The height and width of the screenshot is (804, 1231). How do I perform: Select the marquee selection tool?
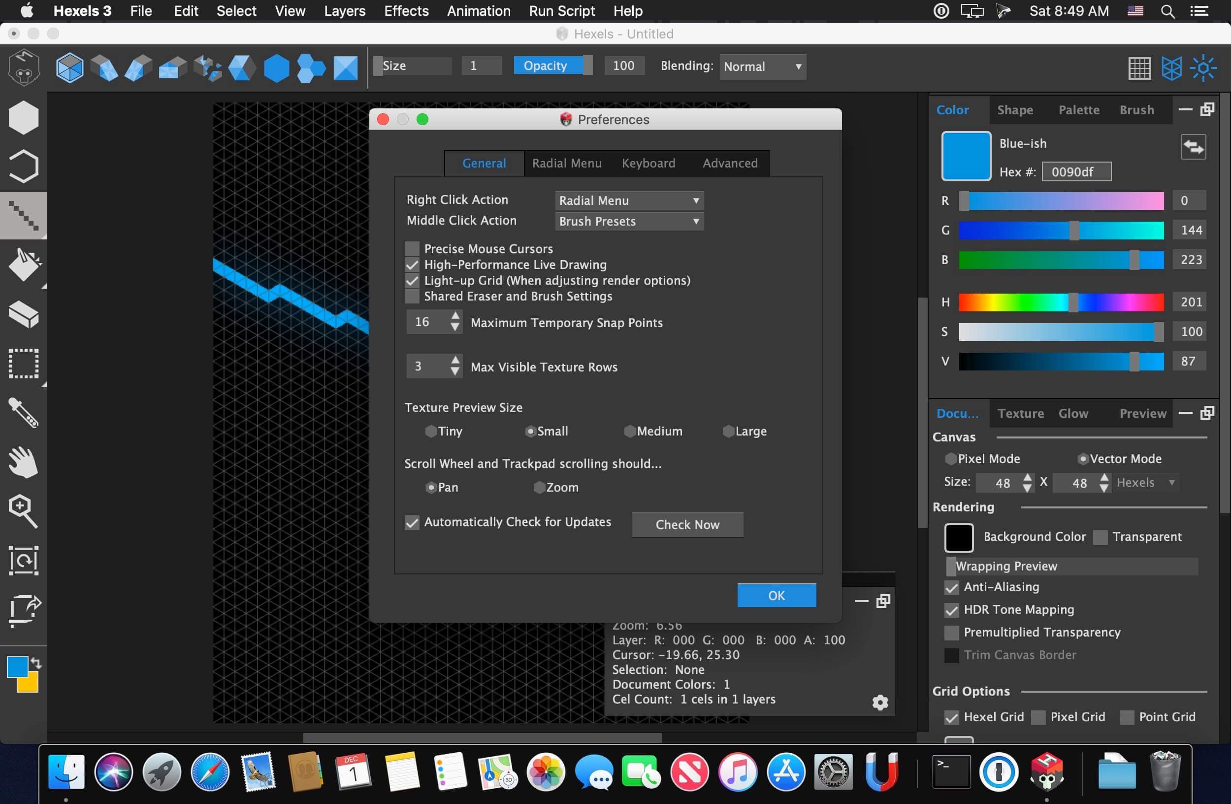point(23,363)
